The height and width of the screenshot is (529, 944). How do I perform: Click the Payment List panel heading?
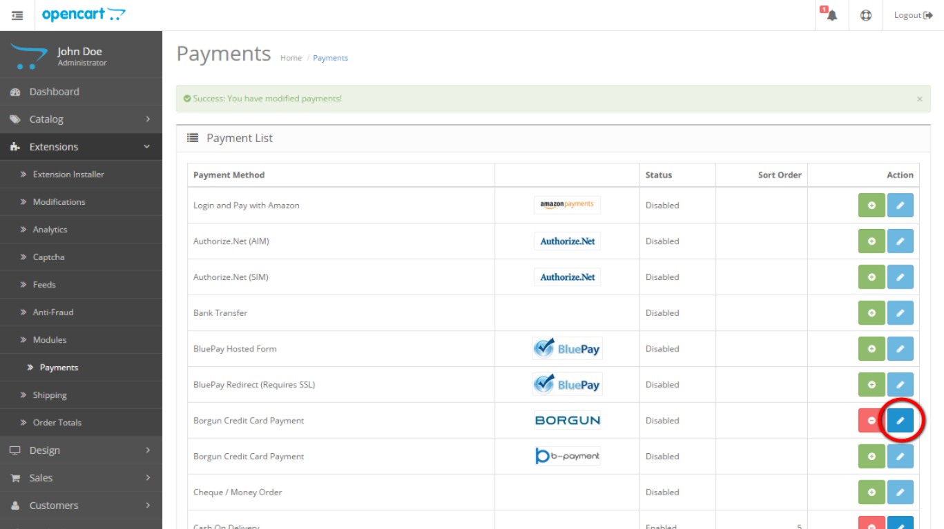[239, 138]
